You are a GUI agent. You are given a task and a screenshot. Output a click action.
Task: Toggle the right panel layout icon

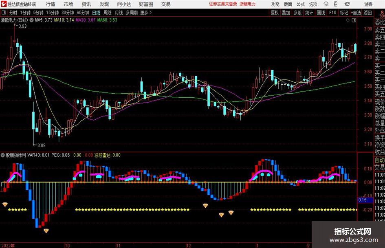pyautogui.click(x=354, y=20)
